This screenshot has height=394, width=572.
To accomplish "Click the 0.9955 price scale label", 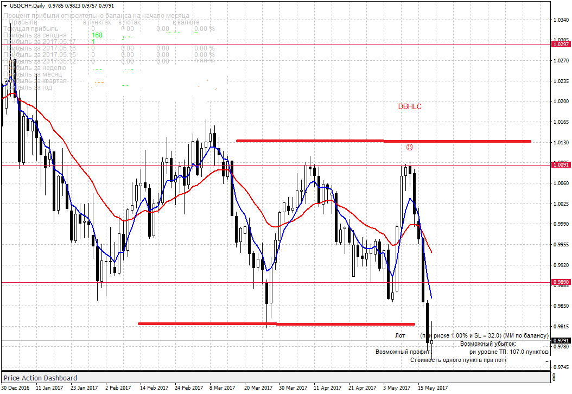I will [561, 244].
